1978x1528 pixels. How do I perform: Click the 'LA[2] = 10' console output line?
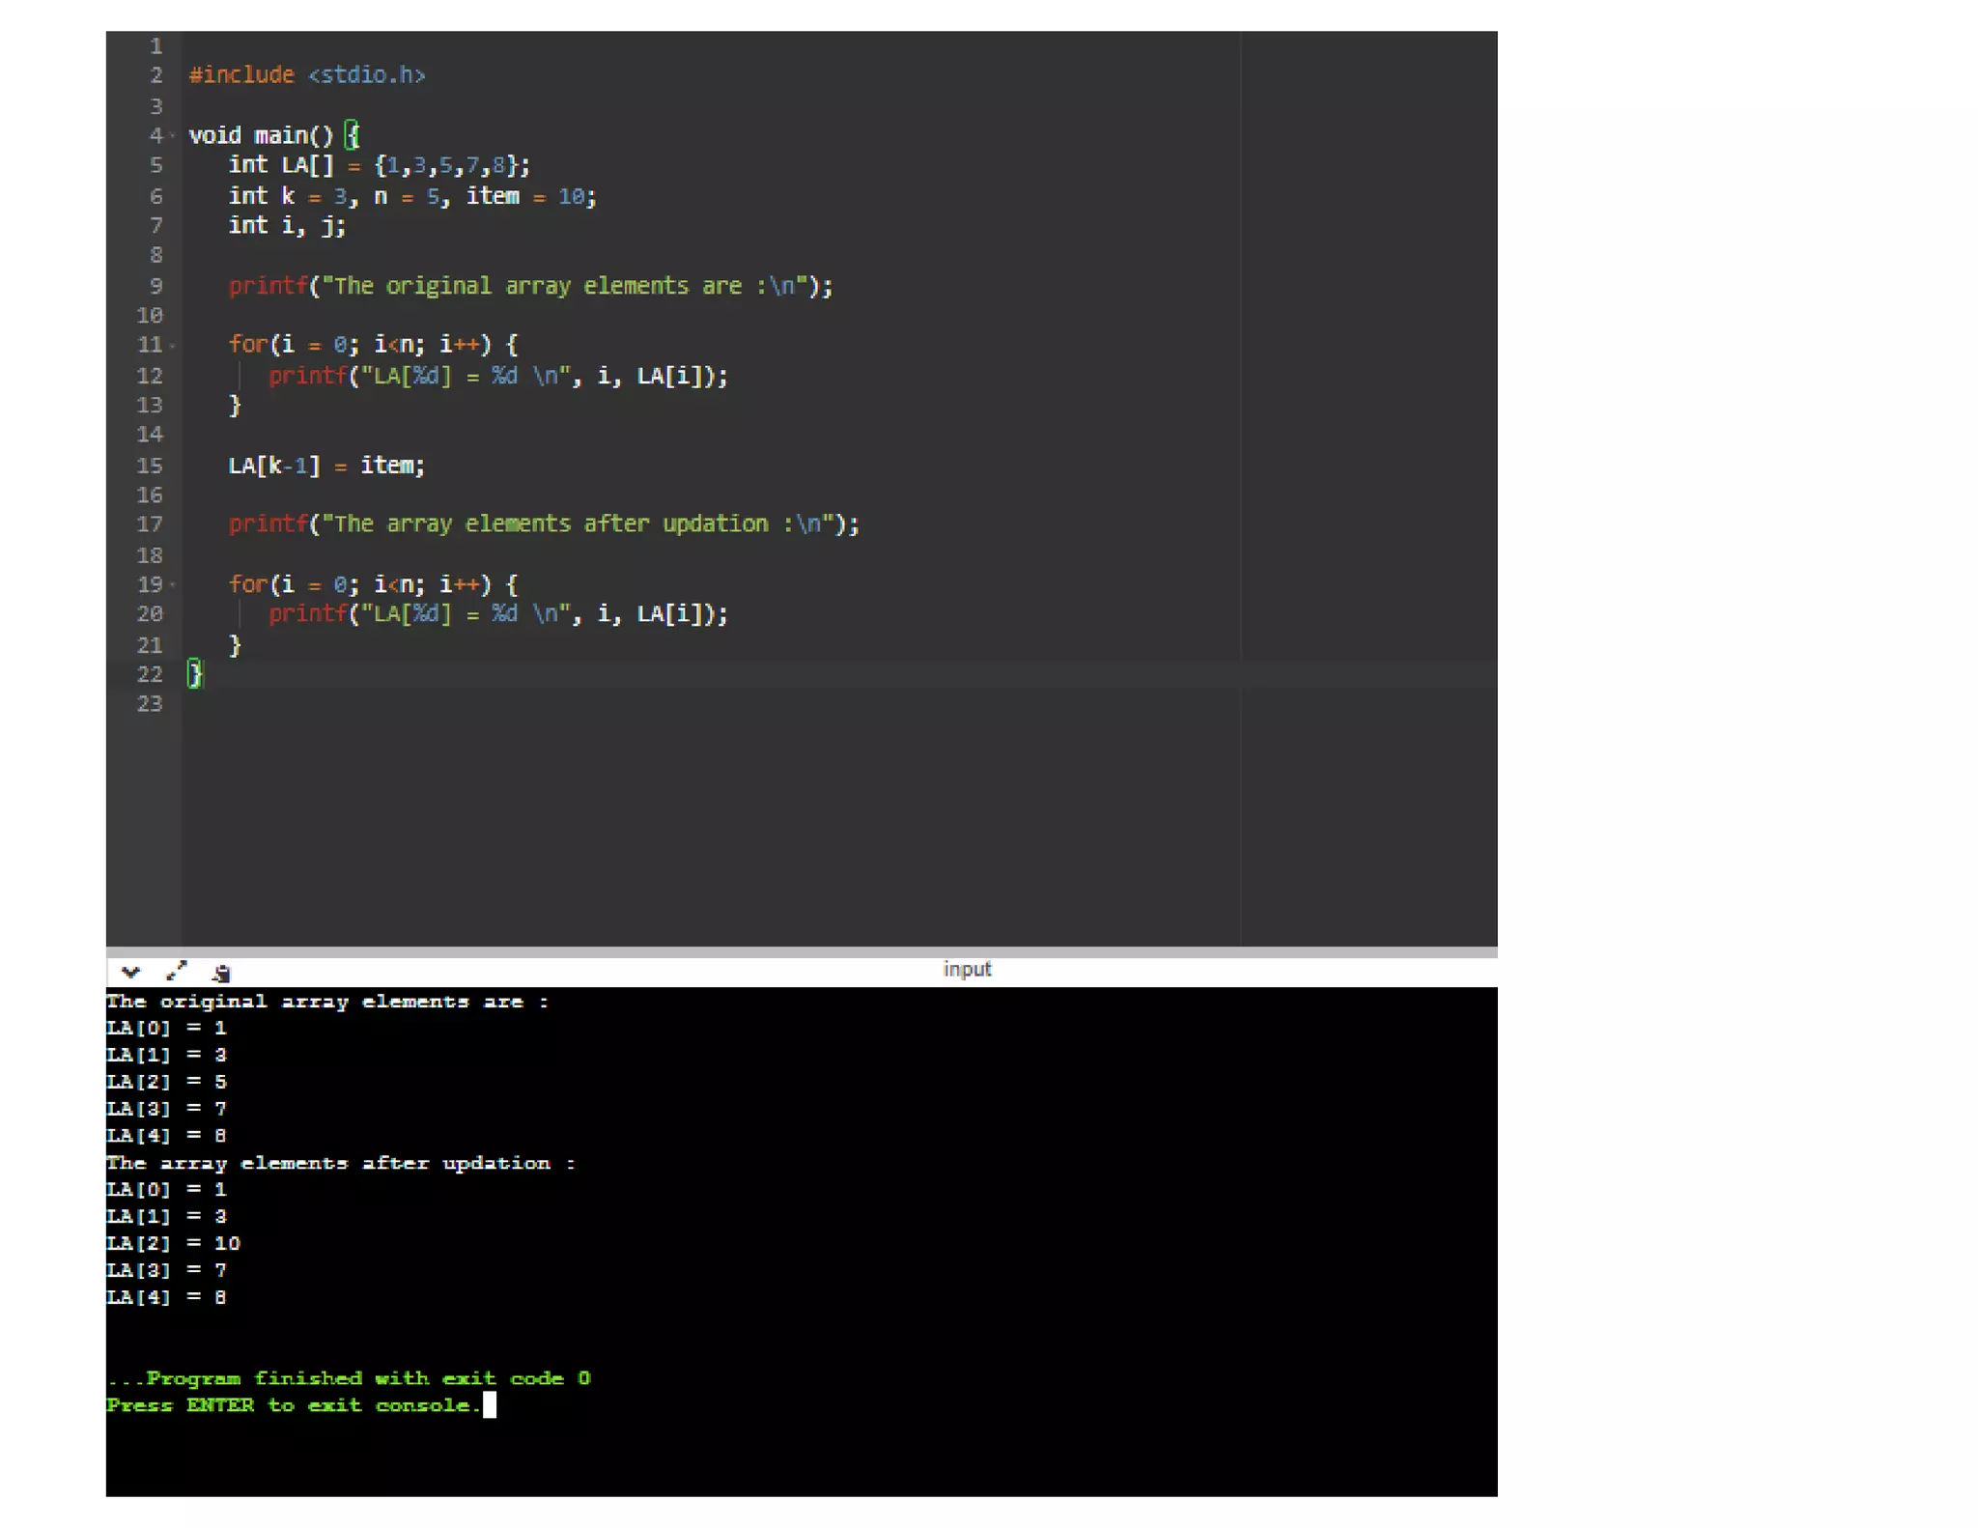point(174,1243)
